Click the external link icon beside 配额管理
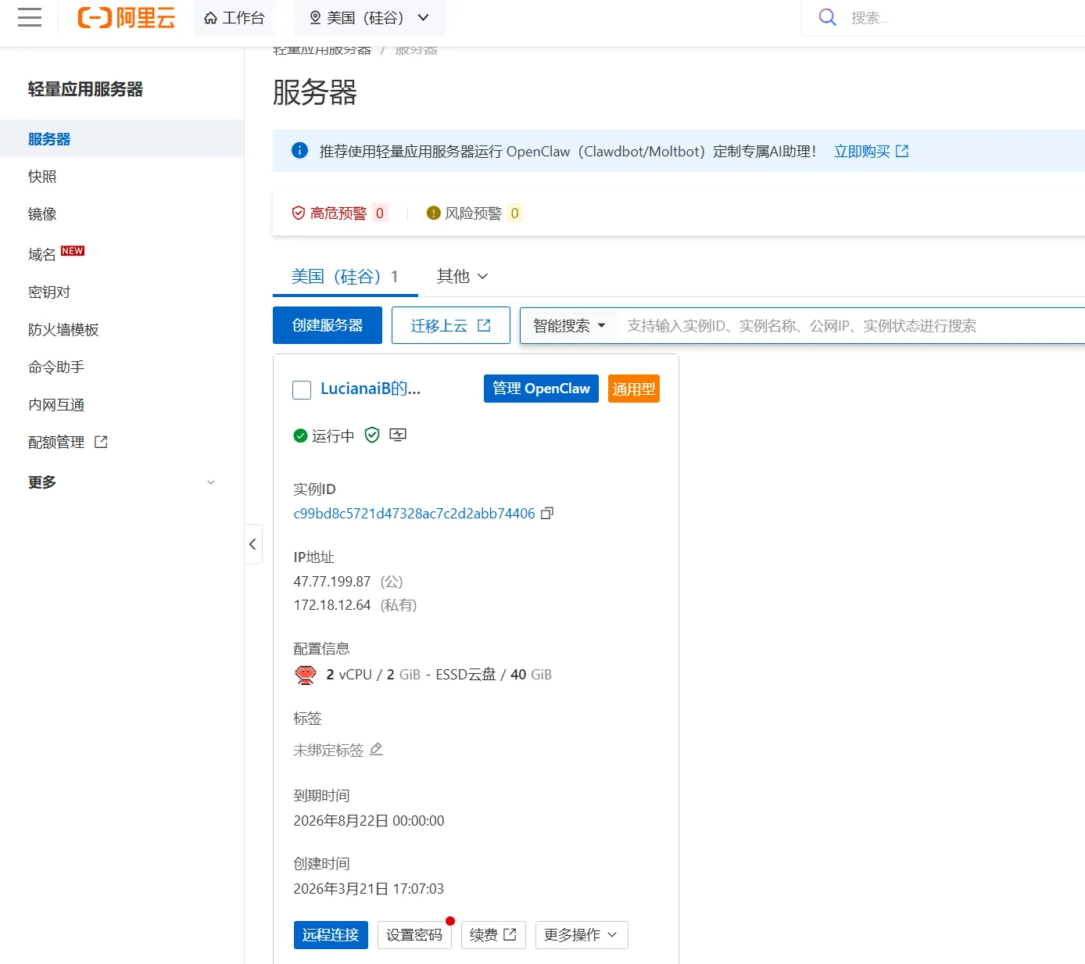This screenshot has width=1085, height=964. [x=101, y=442]
